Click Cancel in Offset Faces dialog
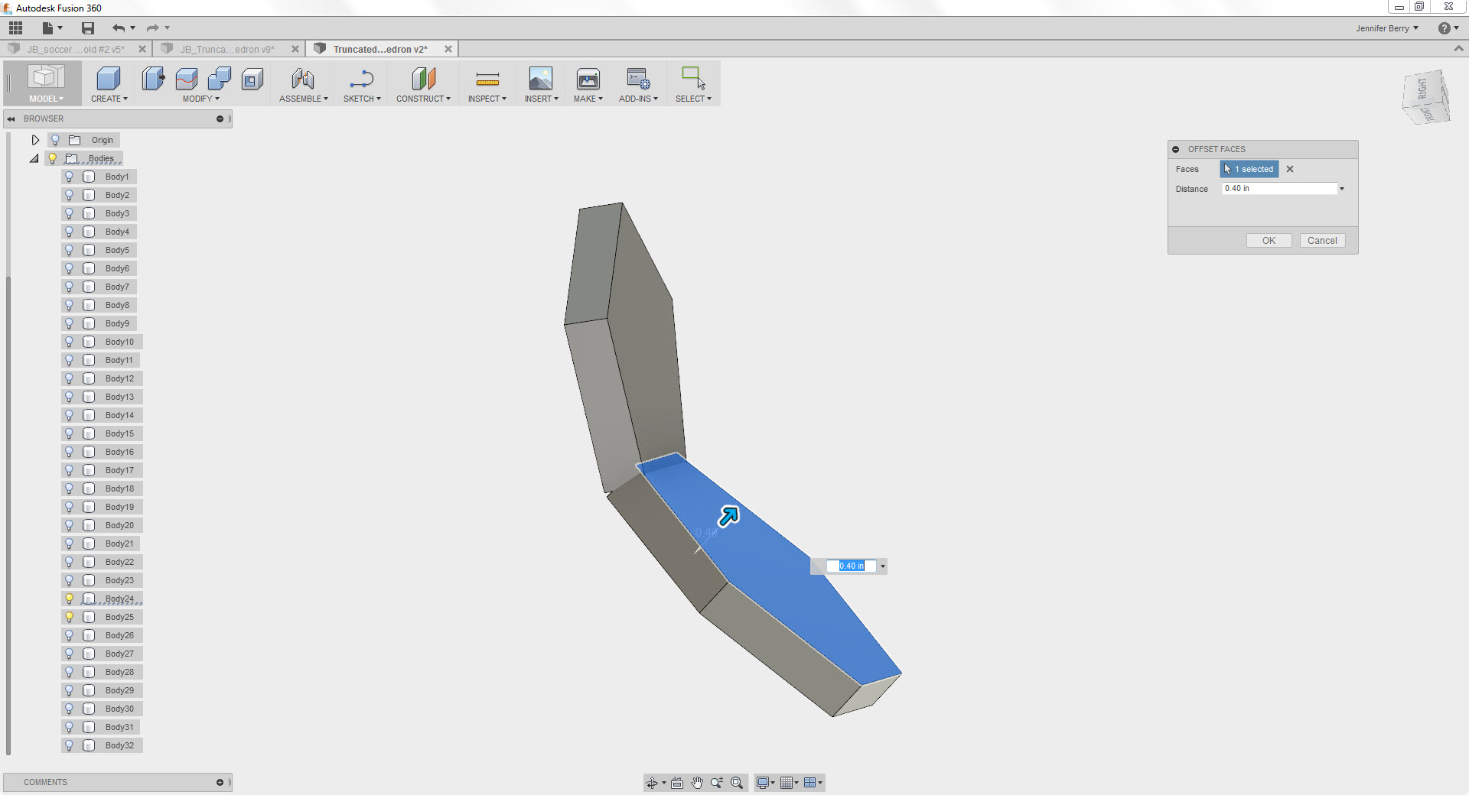The width and height of the screenshot is (1469, 795). (x=1322, y=241)
